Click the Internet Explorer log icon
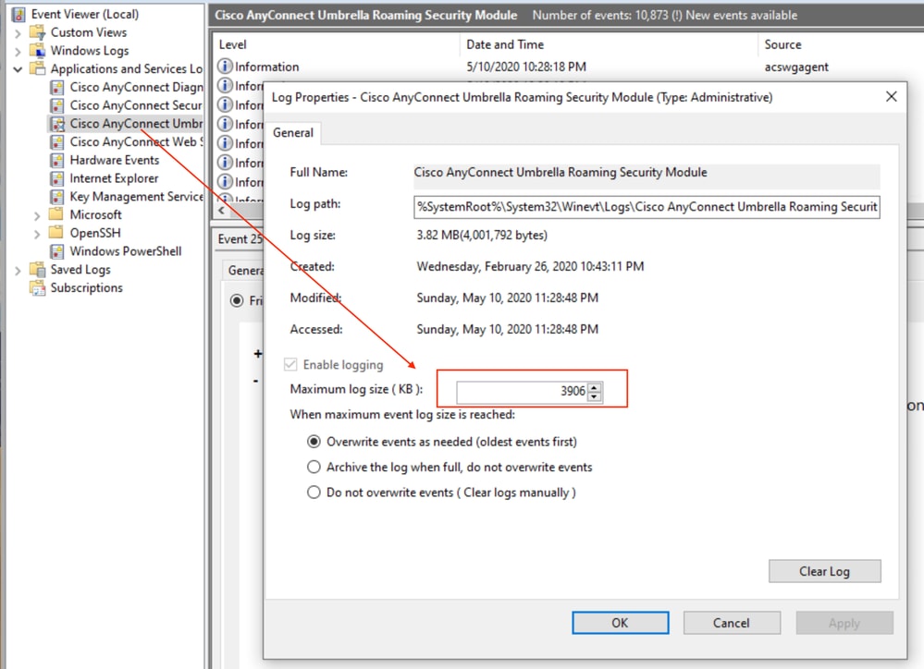924x669 pixels. click(x=57, y=178)
